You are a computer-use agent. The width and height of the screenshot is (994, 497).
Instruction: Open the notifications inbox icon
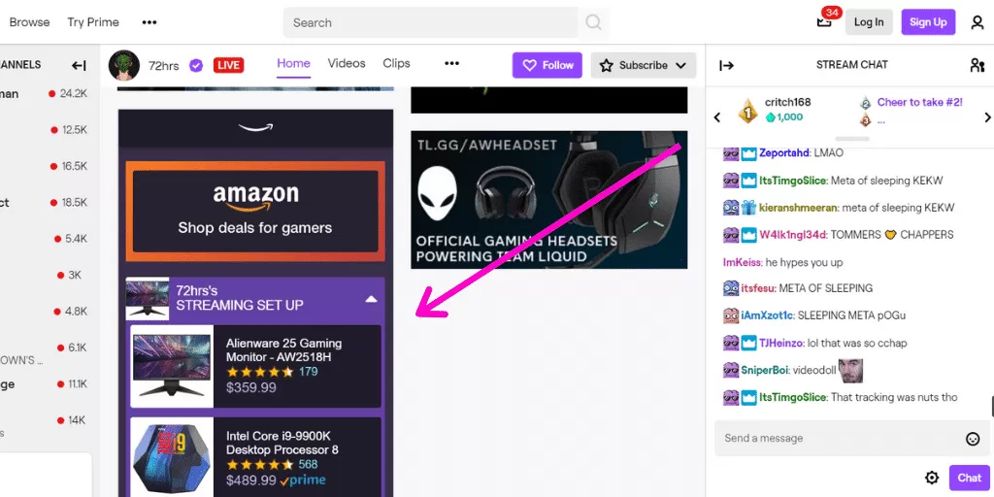point(824,22)
